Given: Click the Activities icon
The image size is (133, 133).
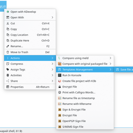Looking at the screenshot, I should [8, 75].
